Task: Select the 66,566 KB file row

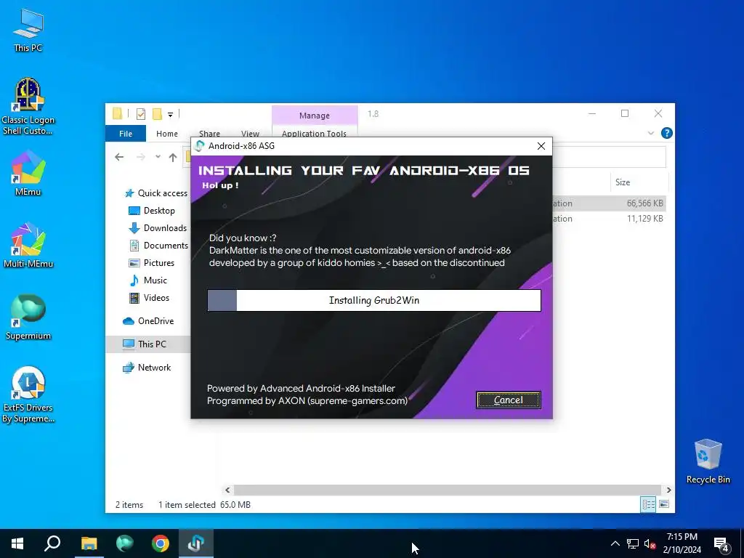Action: 610,203
